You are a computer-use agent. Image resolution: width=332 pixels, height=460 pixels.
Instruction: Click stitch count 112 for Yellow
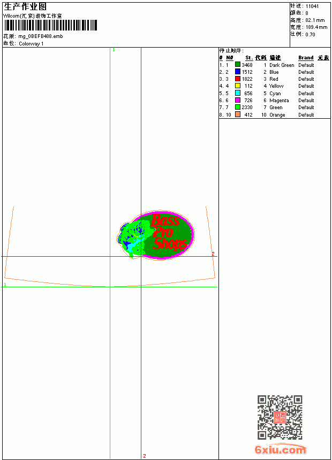(248, 86)
